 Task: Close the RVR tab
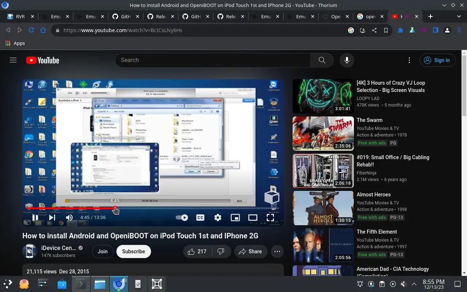pyautogui.click(x=32, y=16)
